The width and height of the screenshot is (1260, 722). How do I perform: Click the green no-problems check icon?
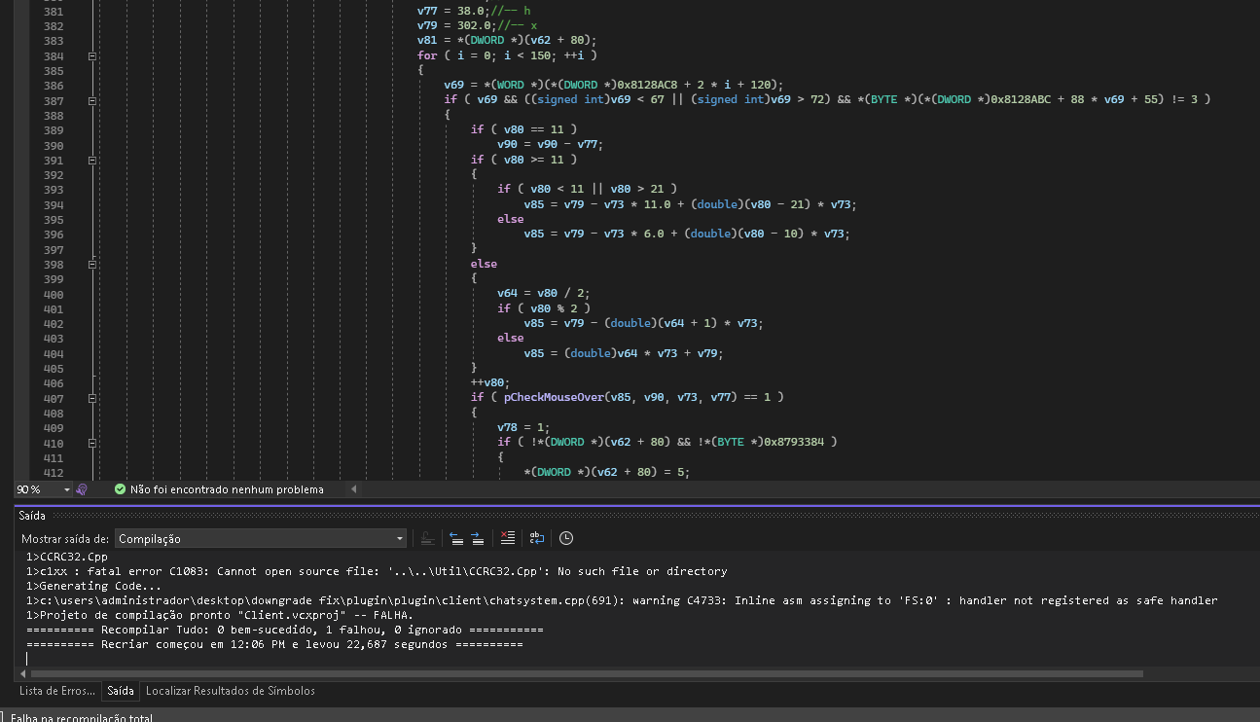(x=120, y=489)
